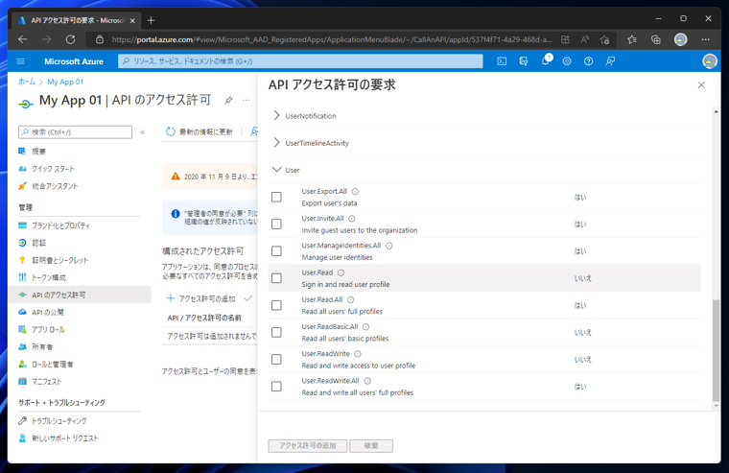The image size is (729, 473).
Task: Open the notifications bell
Action: point(546,61)
